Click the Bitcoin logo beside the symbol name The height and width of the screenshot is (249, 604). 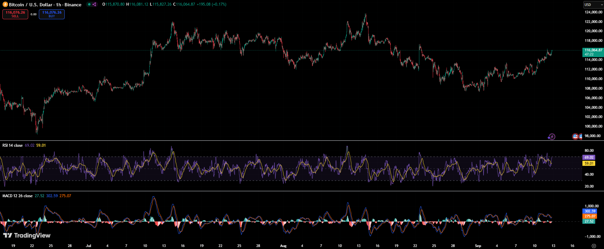[5, 5]
